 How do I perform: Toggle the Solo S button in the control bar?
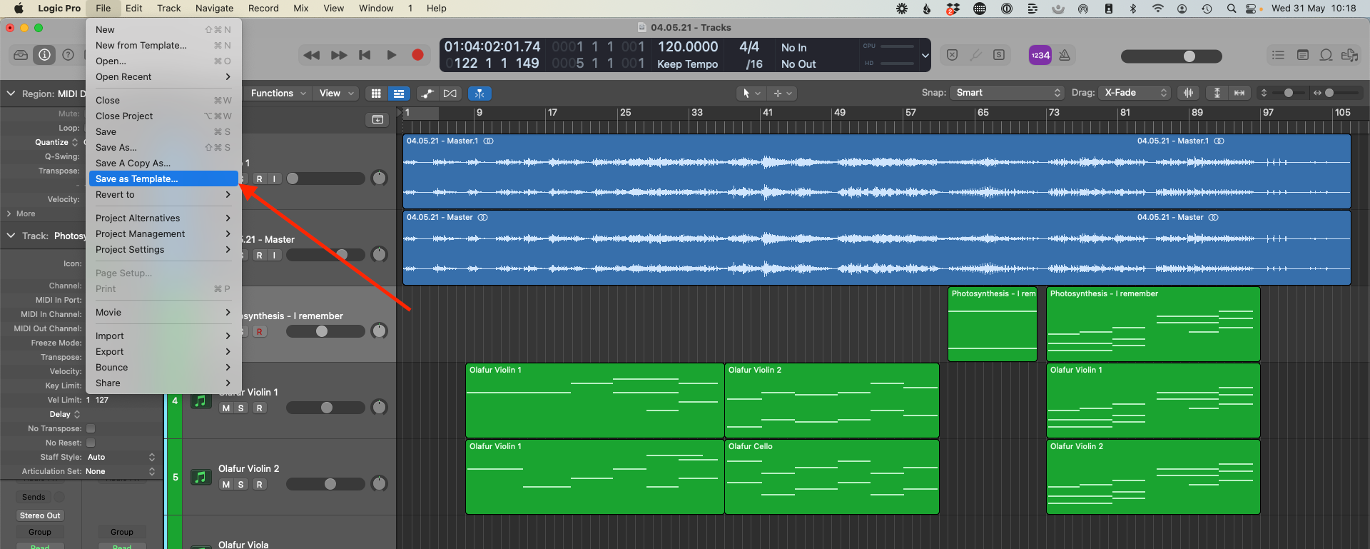pyautogui.click(x=999, y=55)
